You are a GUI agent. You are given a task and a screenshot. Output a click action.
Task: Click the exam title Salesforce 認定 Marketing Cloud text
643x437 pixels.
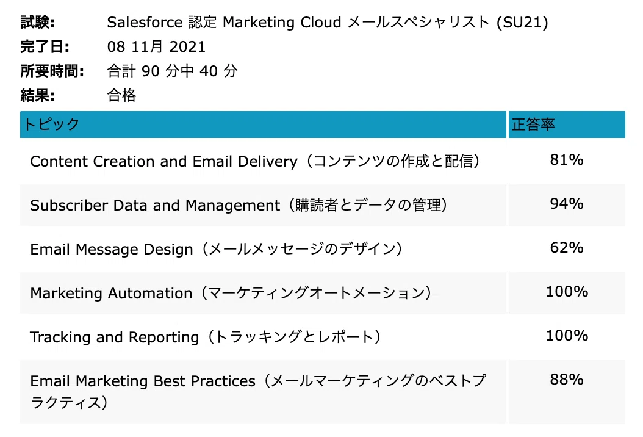225,22
